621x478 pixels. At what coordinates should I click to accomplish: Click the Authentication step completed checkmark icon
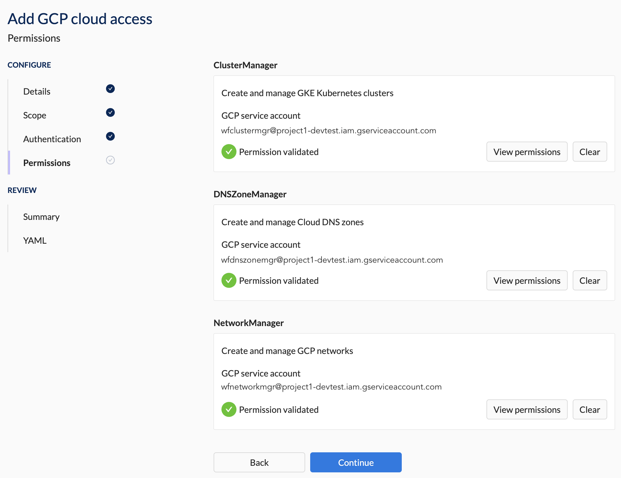click(x=110, y=136)
